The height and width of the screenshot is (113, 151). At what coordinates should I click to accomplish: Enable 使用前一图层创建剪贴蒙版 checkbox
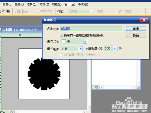pos(61,35)
